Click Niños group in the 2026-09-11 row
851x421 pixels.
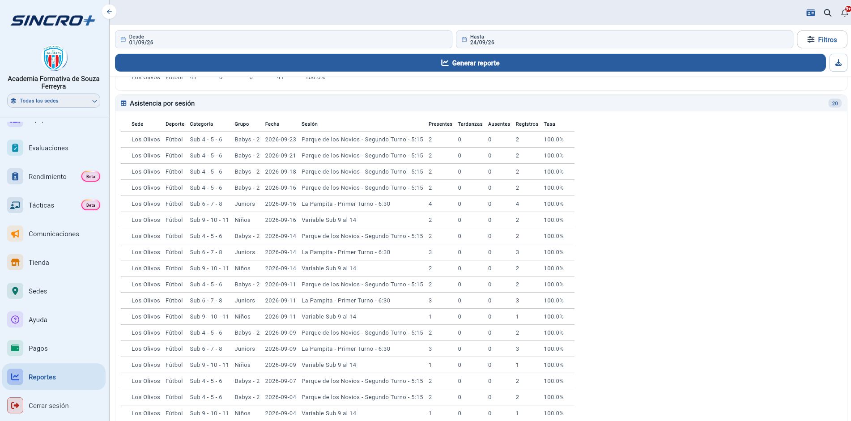243,317
